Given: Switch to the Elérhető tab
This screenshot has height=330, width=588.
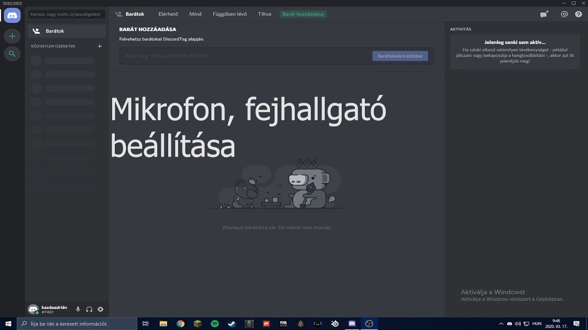Looking at the screenshot, I should coord(168,14).
